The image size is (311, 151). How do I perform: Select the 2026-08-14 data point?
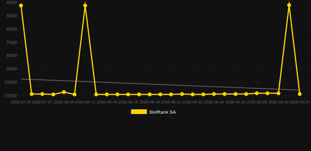pyautogui.click(x=107, y=94)
